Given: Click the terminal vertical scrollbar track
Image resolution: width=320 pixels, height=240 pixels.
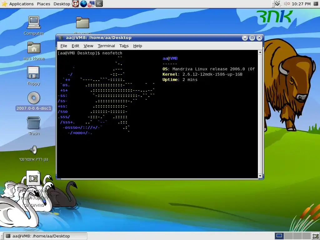Looking at the screenshot, I should 260,114.
